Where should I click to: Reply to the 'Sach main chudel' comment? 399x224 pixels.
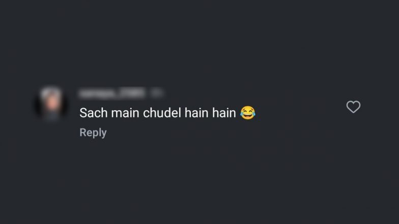(93, 133)
